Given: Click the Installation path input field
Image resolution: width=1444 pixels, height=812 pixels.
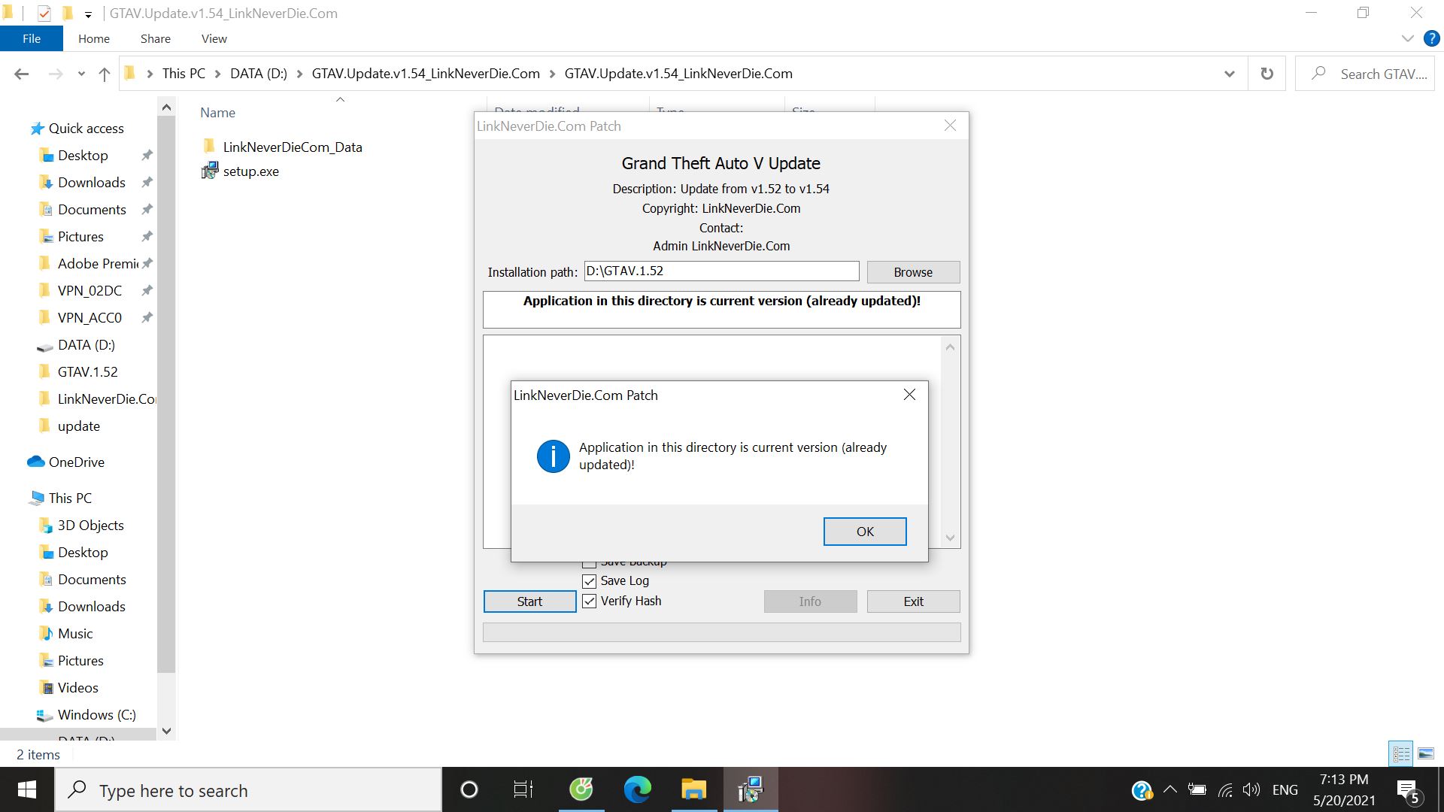Looking at the screenshot, I should (x=721, y=271).
